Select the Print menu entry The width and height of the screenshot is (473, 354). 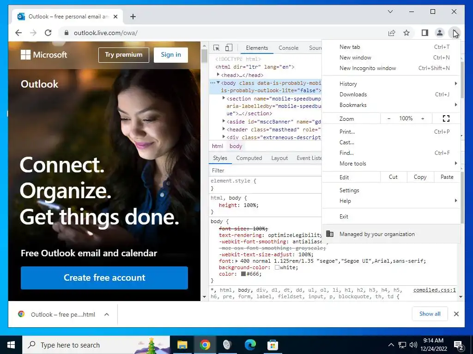tap(391, 131)
